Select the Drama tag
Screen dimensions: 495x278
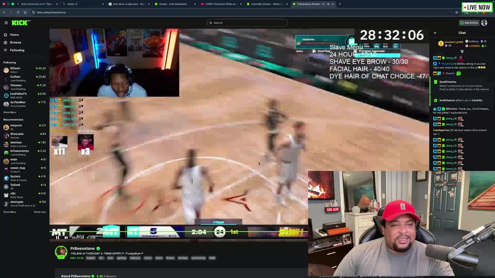(170, 258)
